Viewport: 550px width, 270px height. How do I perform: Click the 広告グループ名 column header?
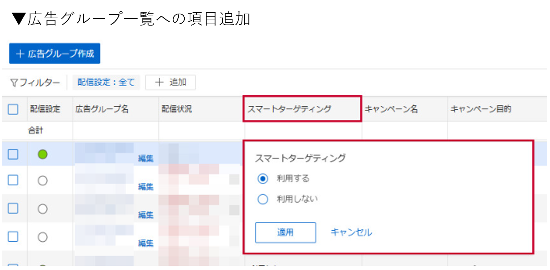click(x=102, y=109)
